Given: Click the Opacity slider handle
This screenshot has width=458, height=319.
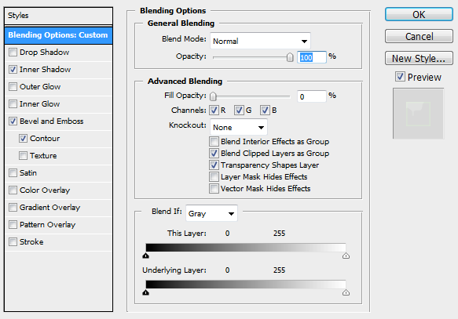Looking at the screenshot, I should click(x=289, y=57).
